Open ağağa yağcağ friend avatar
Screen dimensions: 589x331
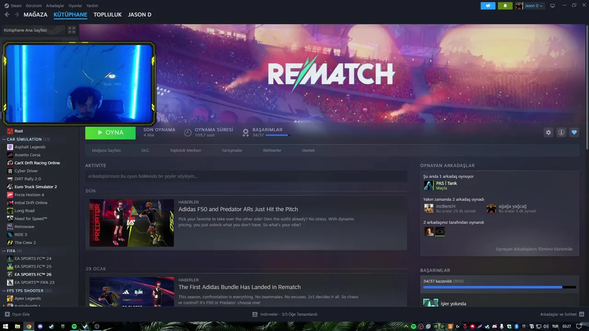[x=491, y=208]
